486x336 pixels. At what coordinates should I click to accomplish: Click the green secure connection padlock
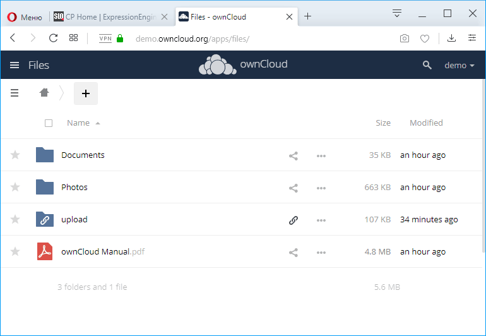(120, 39)
